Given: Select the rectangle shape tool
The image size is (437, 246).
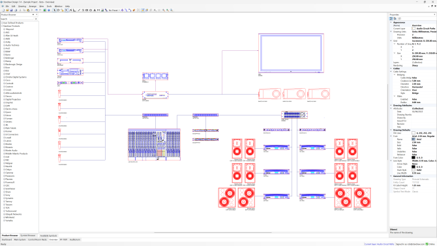Looking at the screenshot, I should coord(87,10).
